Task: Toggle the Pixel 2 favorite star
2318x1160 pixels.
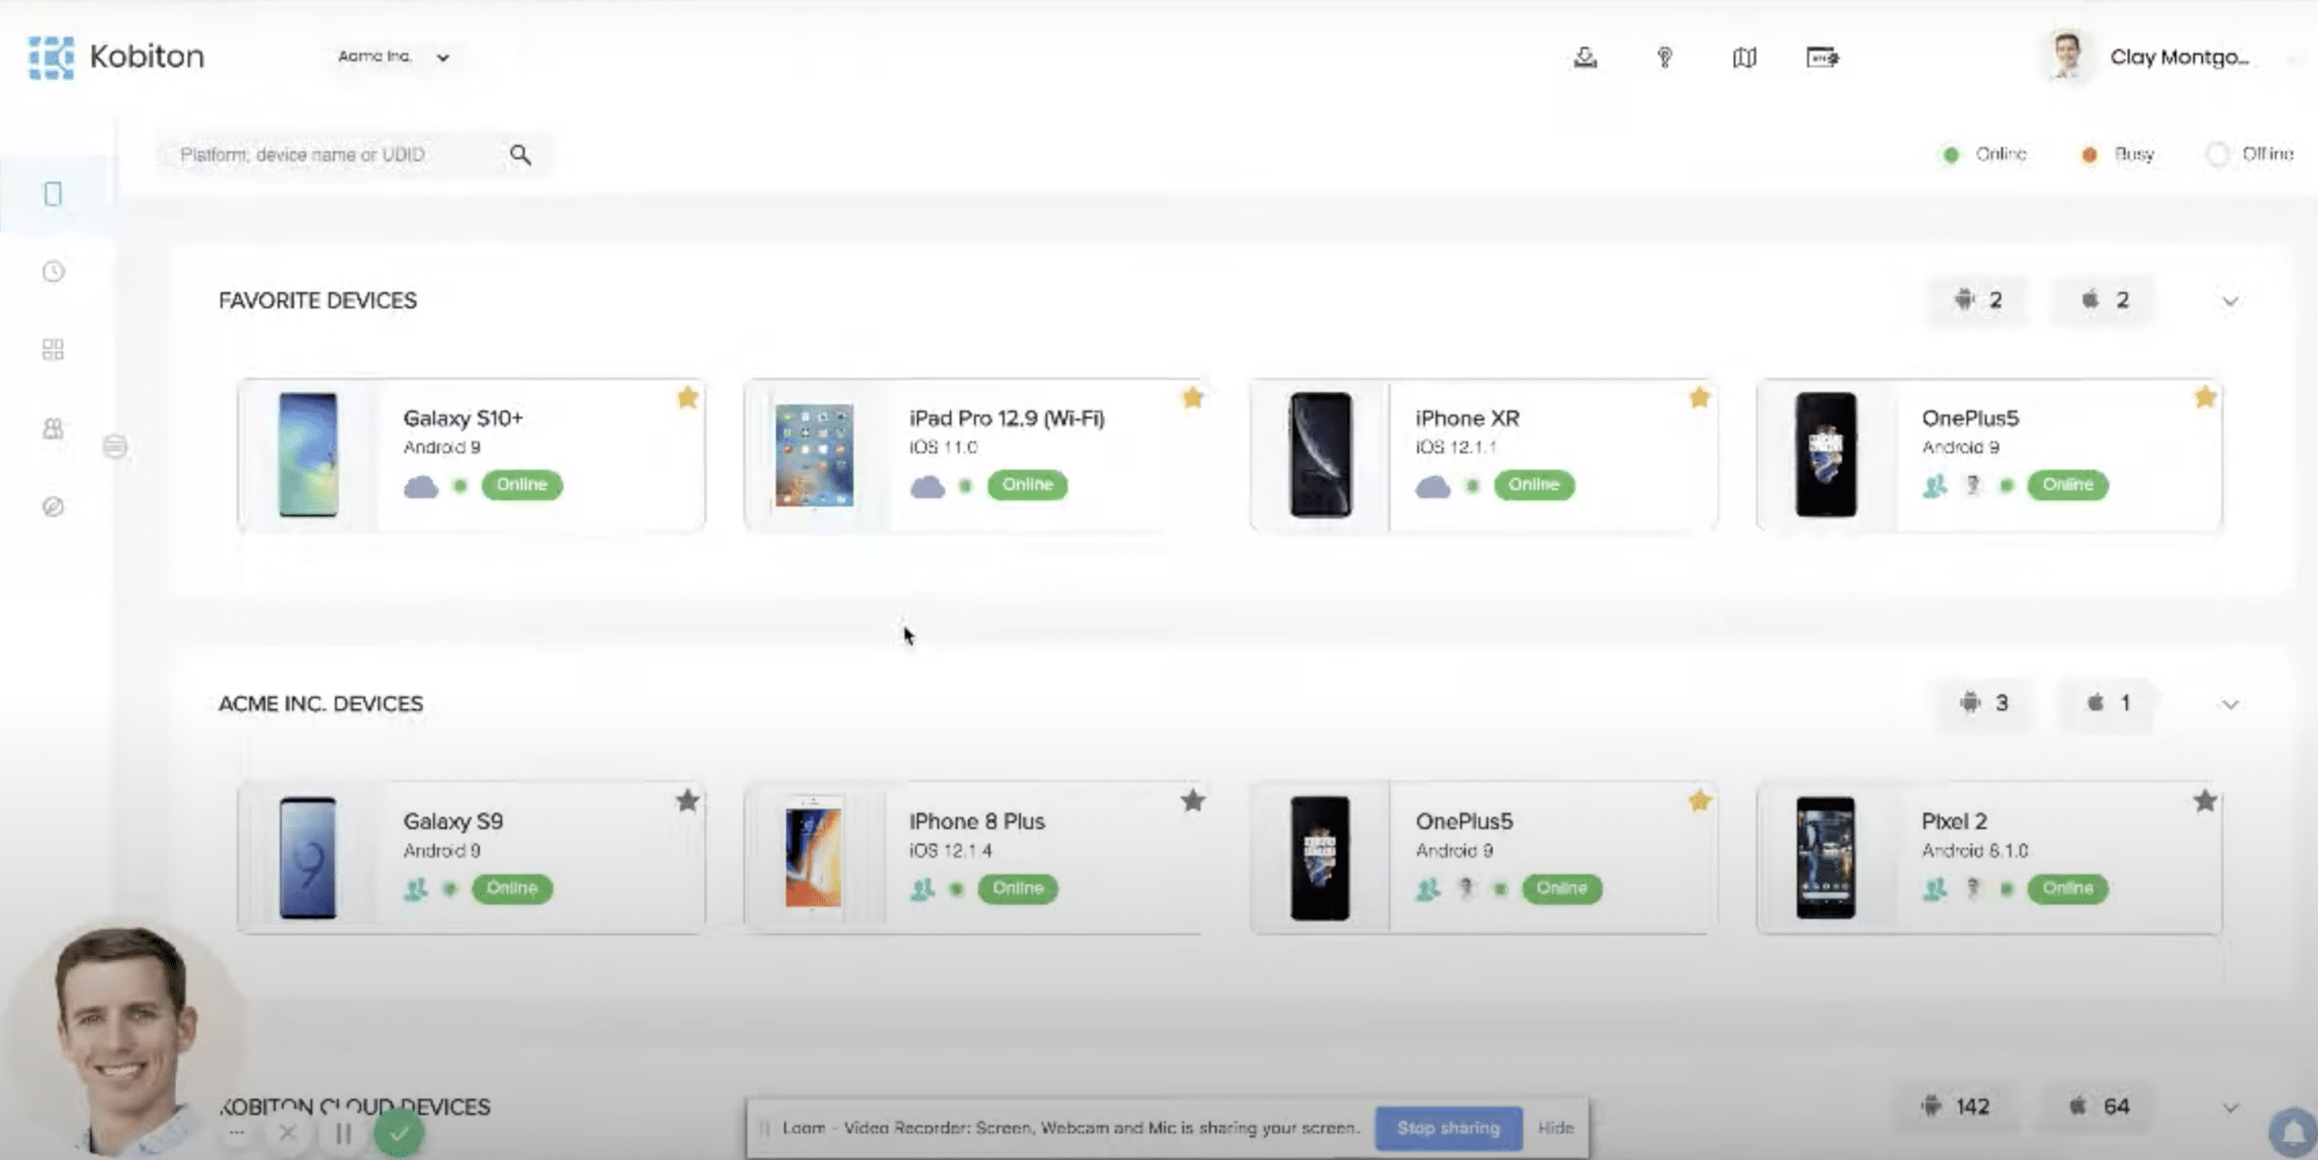Action: pos(2205,800)
